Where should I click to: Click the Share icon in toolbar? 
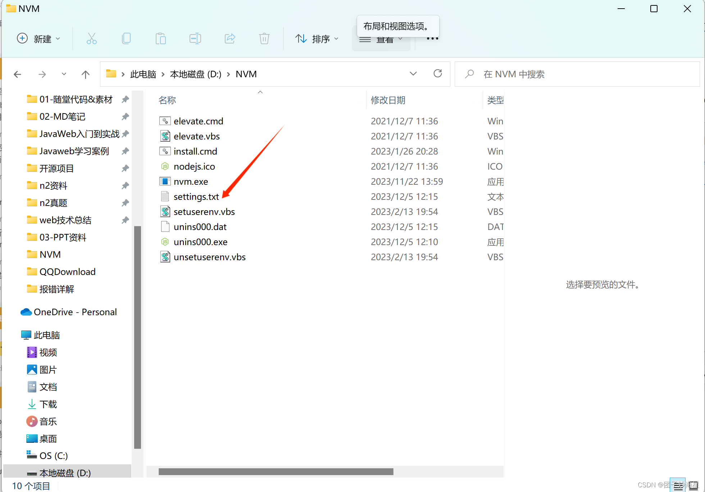[230, 38]
